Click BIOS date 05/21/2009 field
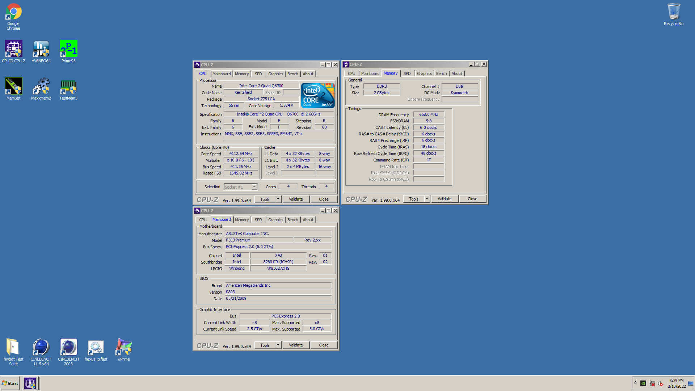 click(278, 298)
